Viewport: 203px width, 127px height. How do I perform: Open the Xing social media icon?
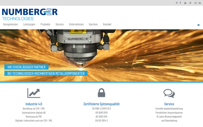tap(177, 3)
